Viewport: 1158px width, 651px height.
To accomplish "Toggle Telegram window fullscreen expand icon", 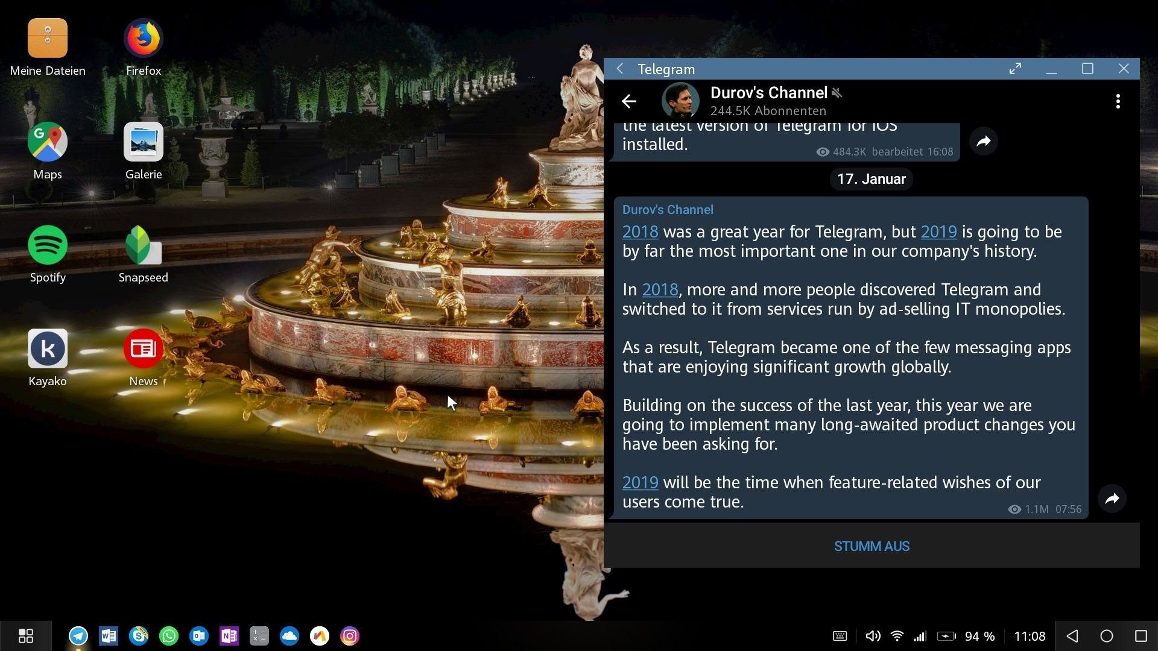I will click(x=1016, y=69).
